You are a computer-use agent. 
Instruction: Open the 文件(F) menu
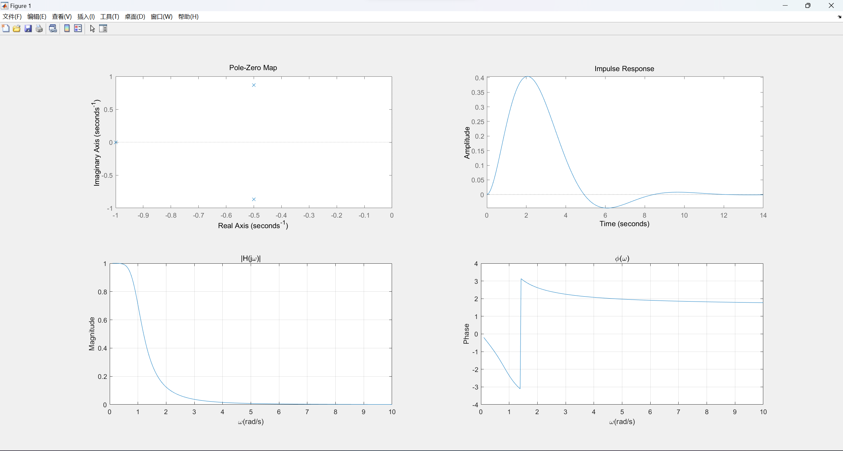12,17
